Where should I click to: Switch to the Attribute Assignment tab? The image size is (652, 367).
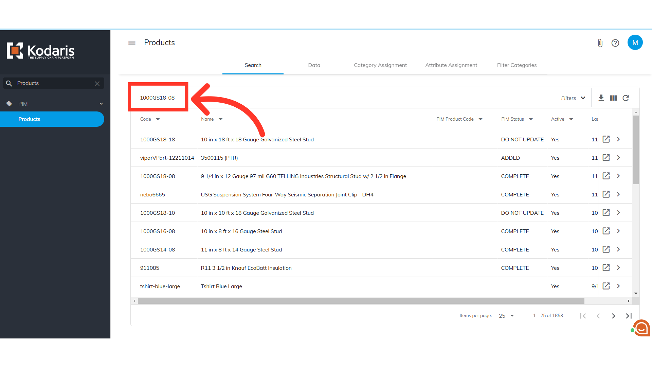(x=451, y=65)
